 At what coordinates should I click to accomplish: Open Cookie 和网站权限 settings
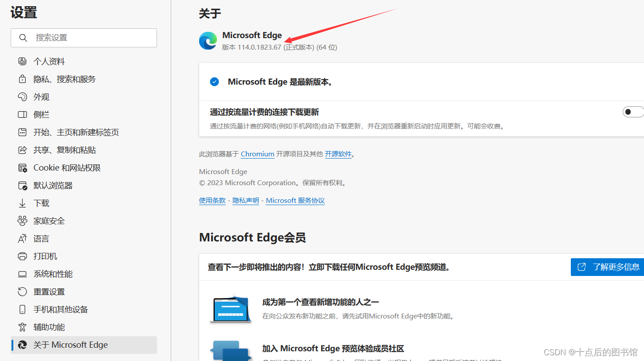pos(84,167)
